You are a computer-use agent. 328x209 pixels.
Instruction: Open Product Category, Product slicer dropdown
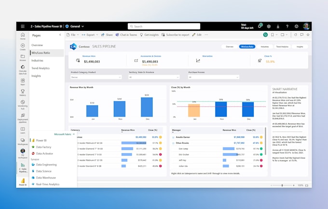click(96, 77)
